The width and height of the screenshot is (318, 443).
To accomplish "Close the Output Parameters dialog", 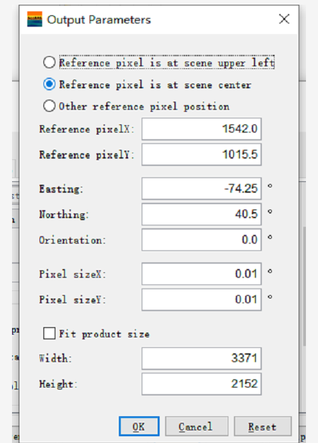I will [284, 19].
